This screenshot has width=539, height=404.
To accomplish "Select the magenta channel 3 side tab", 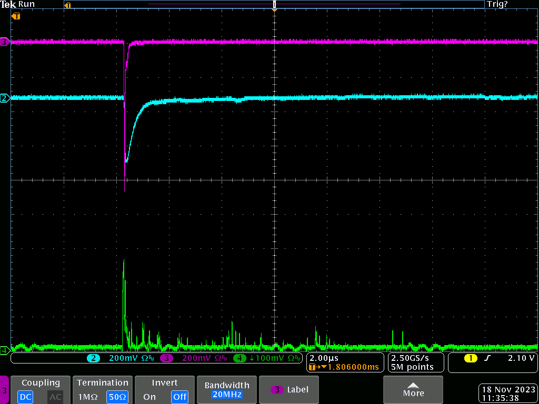I will (x=5, y=390).
